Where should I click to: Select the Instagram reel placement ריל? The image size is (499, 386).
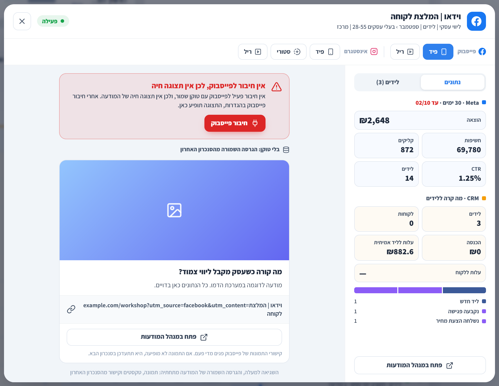click(x=253, y=52)
